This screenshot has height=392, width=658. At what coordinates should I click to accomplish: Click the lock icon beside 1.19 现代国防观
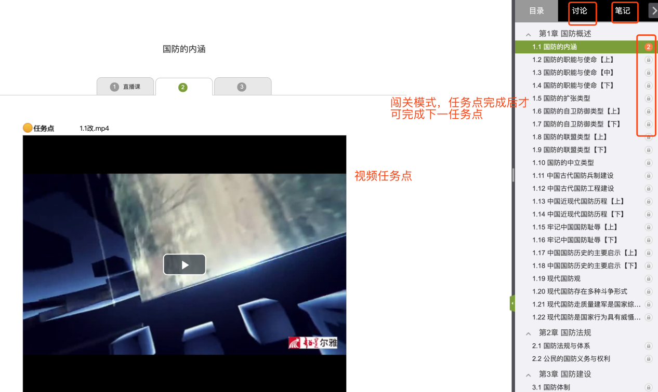click(648, 279)
